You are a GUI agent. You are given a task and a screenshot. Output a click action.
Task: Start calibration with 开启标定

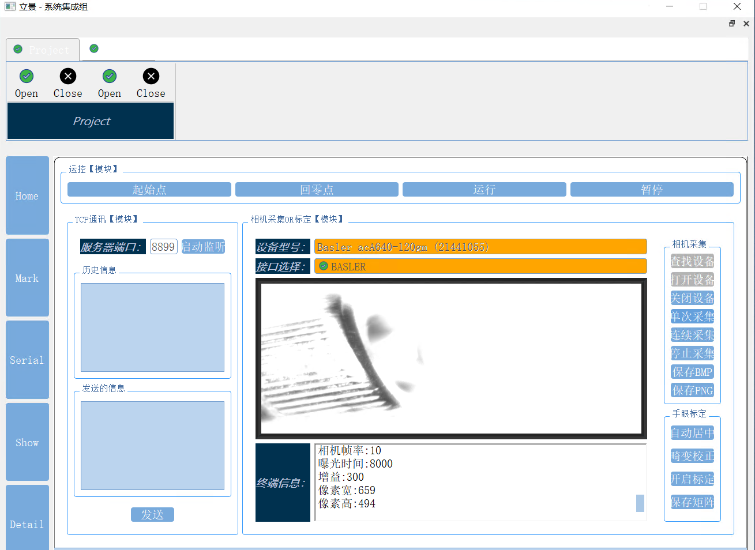click(692, 479)
